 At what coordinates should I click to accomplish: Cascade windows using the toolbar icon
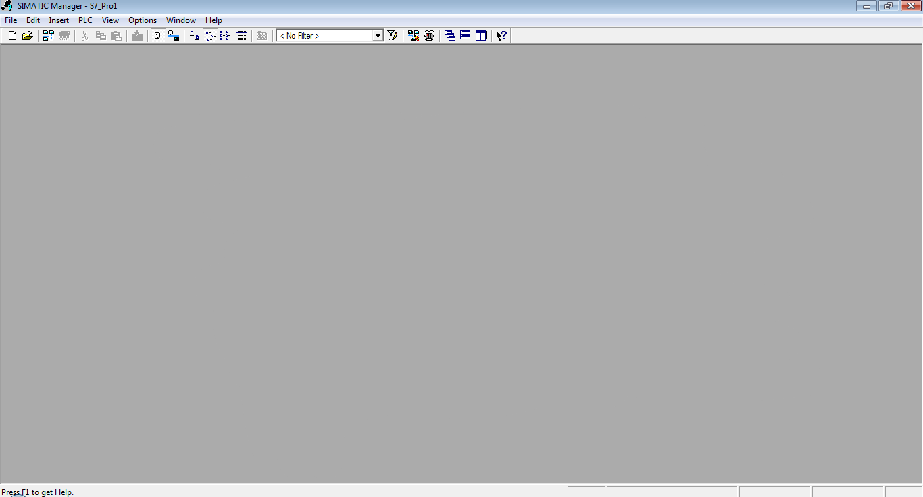coord(450,36)
